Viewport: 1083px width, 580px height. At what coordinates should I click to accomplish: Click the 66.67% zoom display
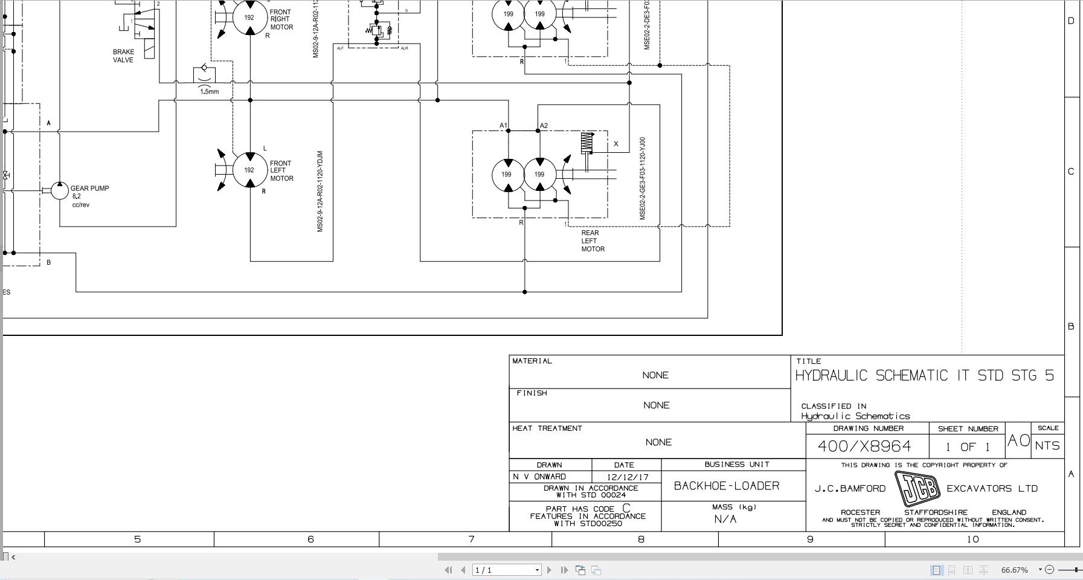pyautogui.click(x=1015, y=569)
